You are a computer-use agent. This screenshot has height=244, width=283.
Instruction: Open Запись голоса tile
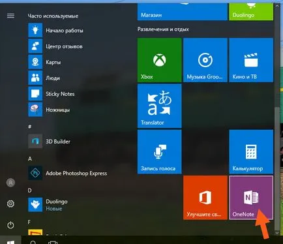click(160, 152)
